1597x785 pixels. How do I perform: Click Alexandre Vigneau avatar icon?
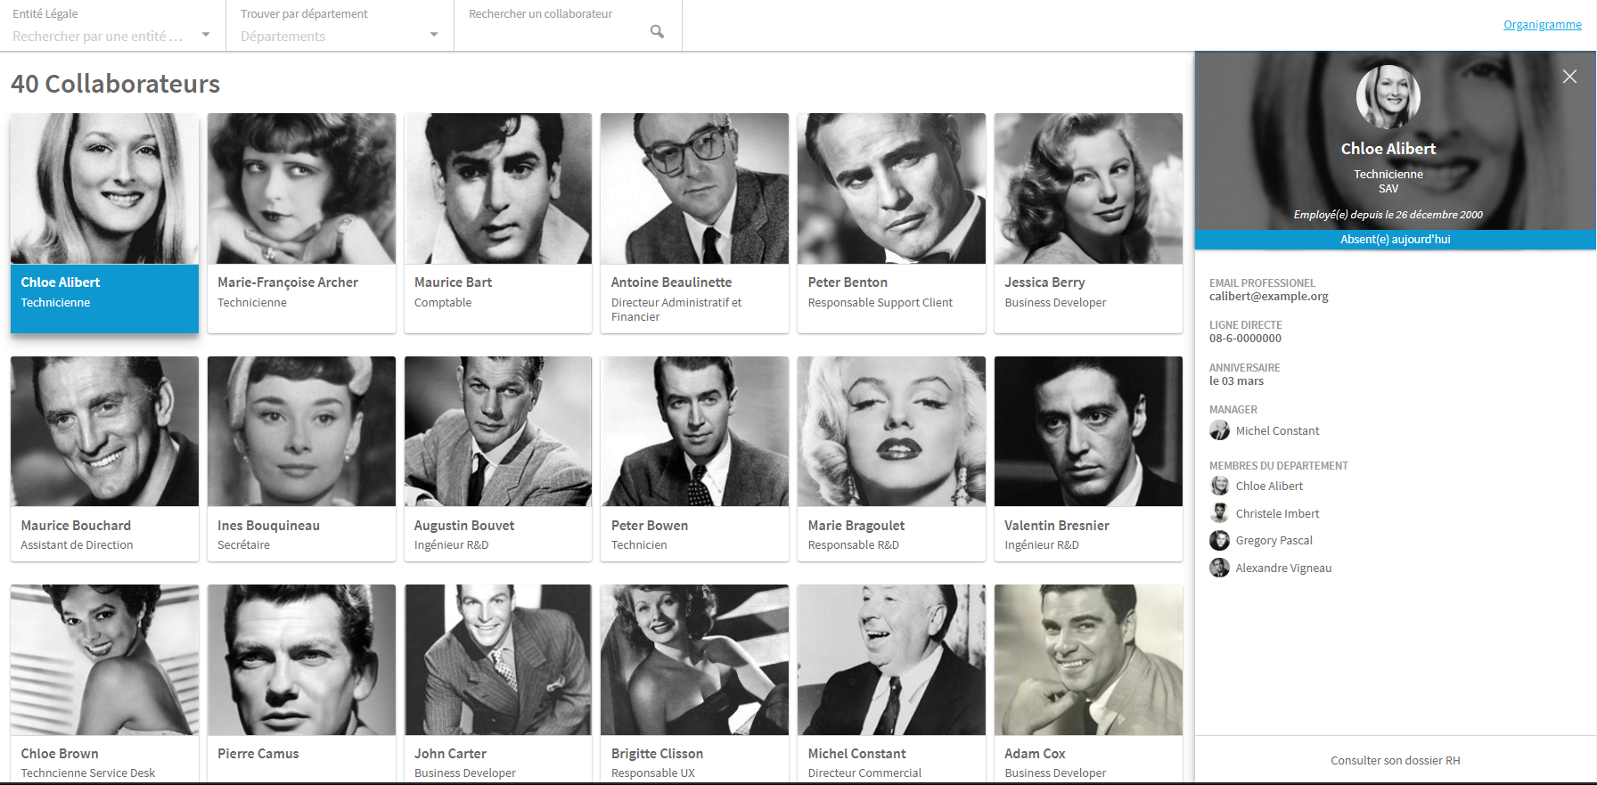pos(1219,568)
